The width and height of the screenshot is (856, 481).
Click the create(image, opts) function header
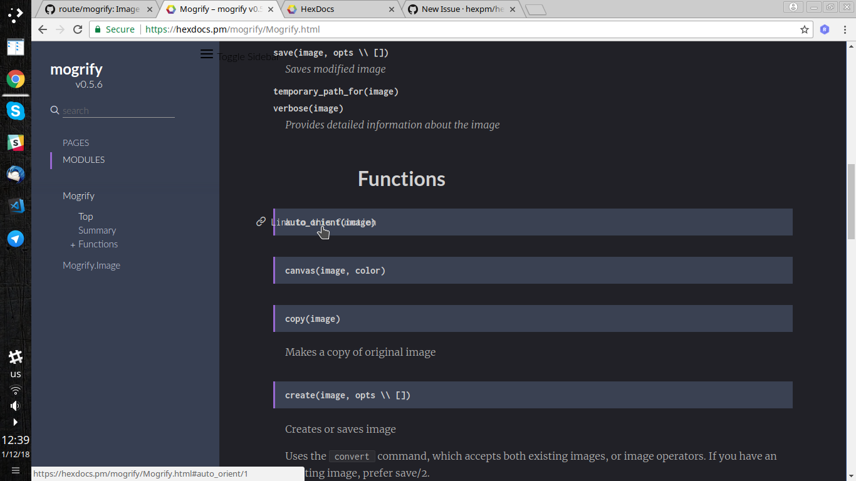point(533,395)
